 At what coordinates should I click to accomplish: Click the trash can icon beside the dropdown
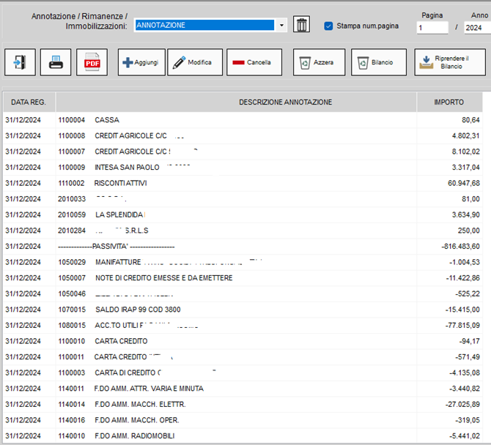point(302,25)
